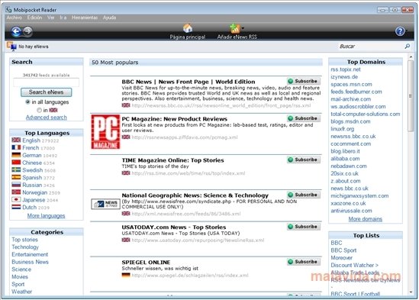Click the feed search text box
This screenshot has width=419, height=300.
[x=47, y=82]
